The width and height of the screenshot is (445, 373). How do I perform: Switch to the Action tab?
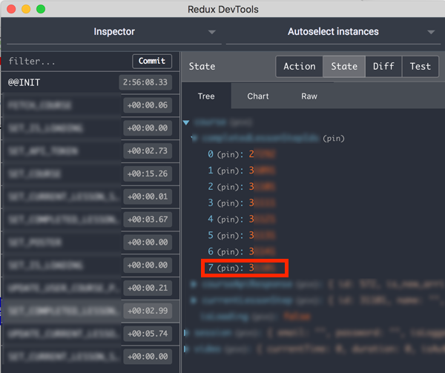(300, 67)
